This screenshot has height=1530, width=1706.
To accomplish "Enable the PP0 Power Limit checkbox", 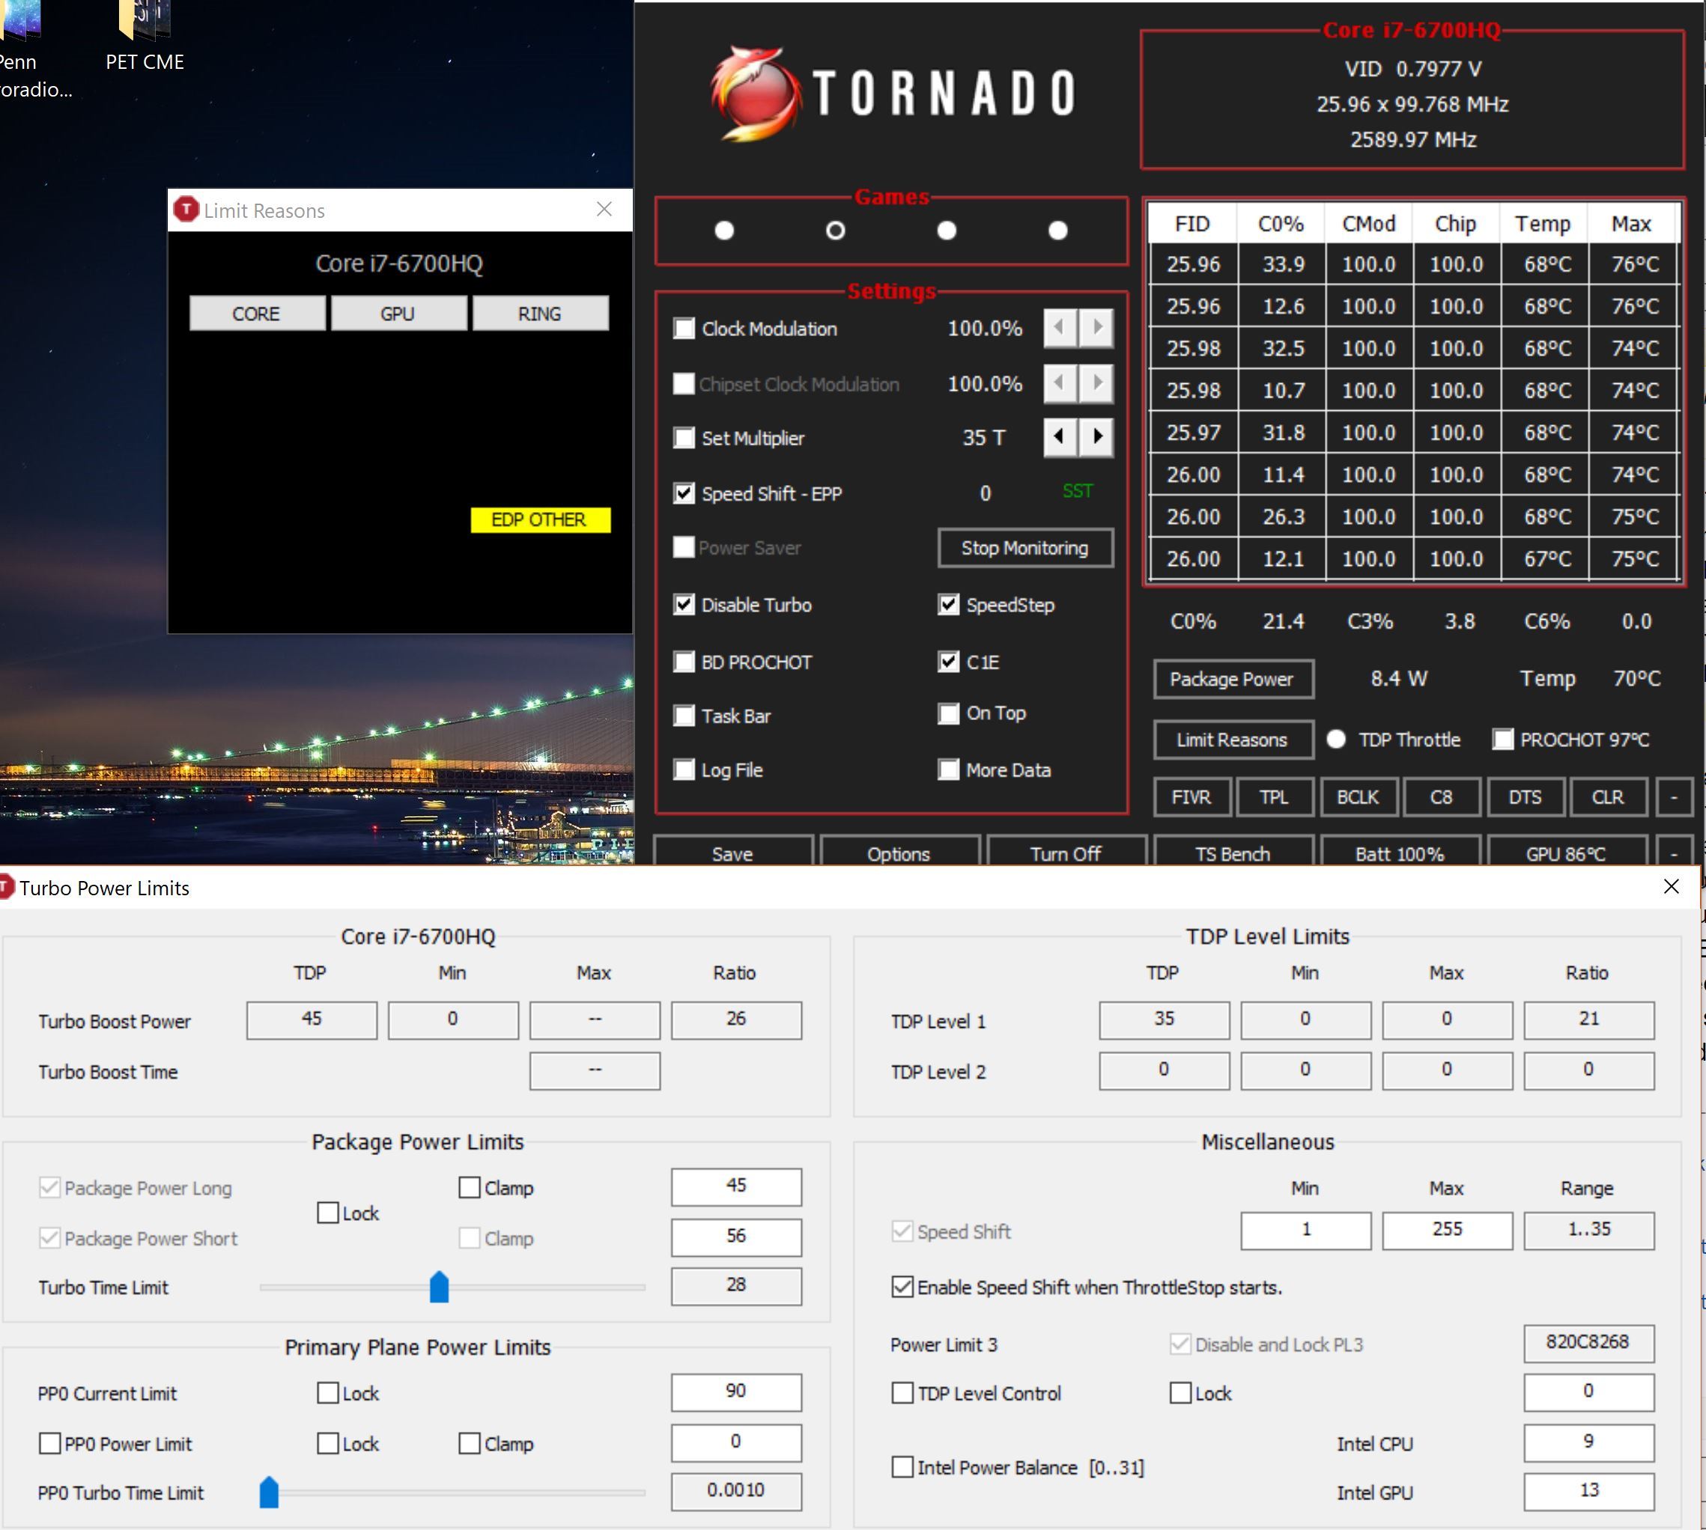I will click(49, 1443).
